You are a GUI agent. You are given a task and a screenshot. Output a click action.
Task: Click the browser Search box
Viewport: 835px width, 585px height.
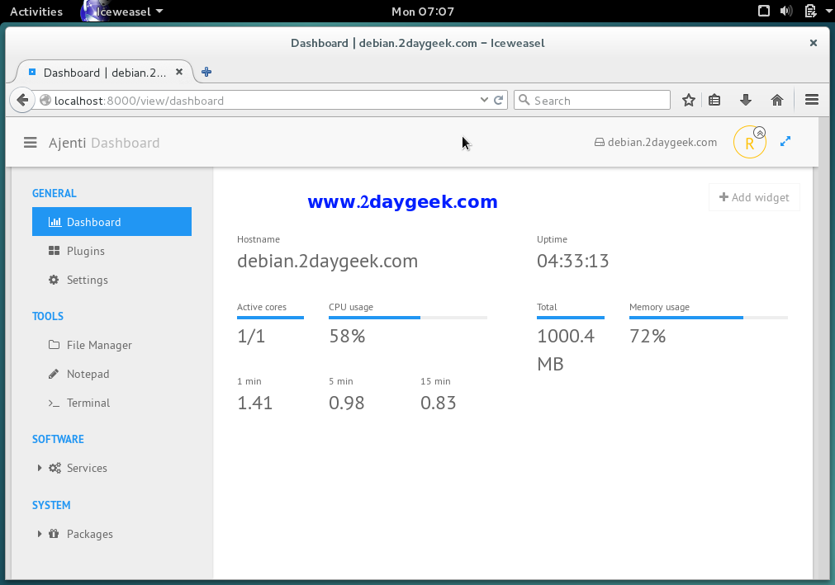(x=591, y=100)
